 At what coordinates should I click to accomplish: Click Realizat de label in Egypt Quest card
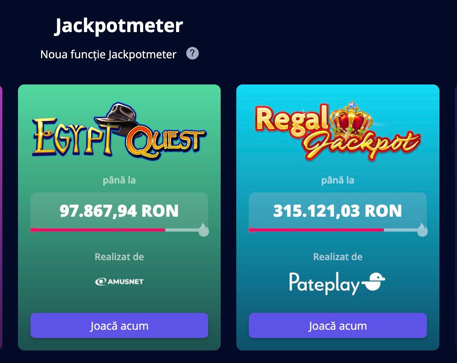click(x=119, y=257)
